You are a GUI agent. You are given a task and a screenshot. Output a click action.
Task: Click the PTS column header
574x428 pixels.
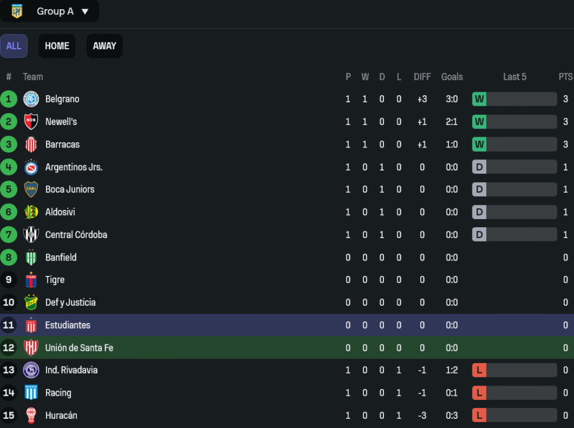(x=565, y=77)
